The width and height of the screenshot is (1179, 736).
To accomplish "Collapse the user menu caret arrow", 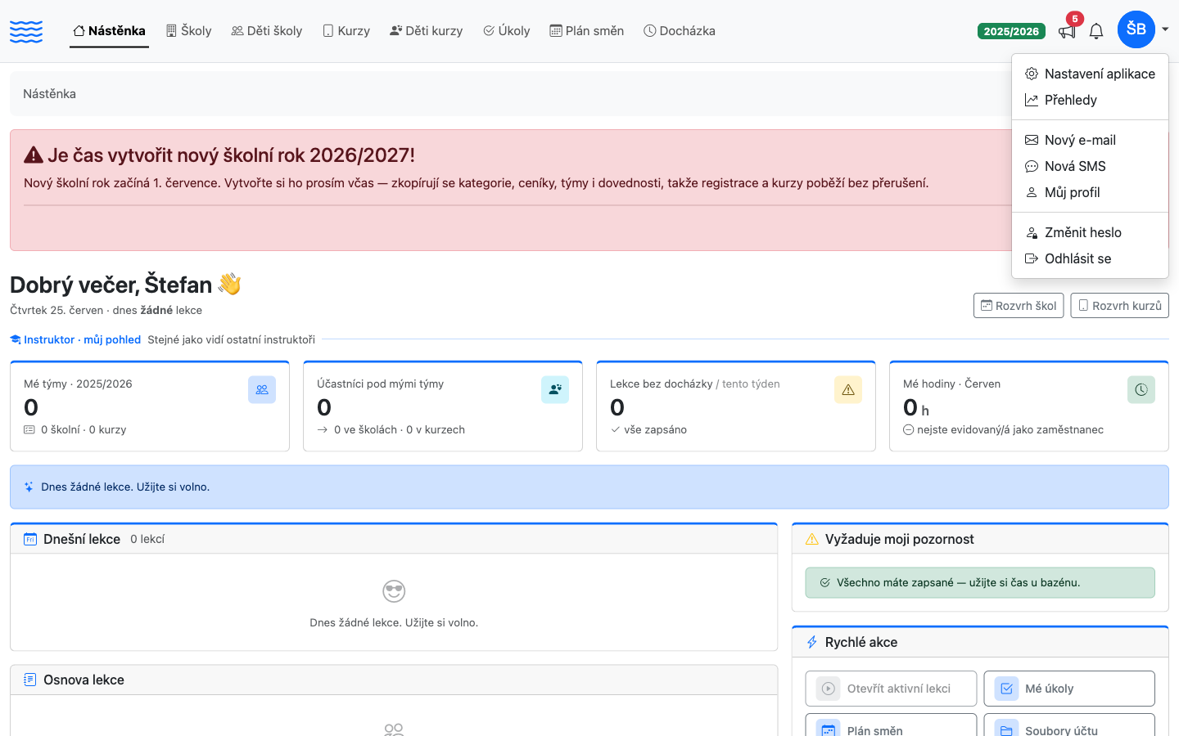I will (x=1164, y=30).
